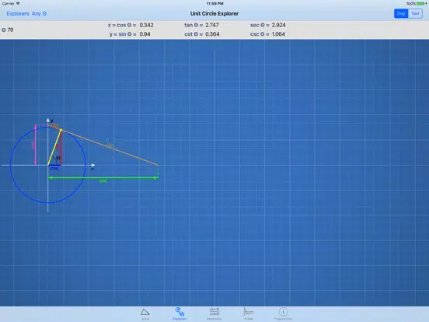Click the y-axis arrowhead
This screenshot has height=322, width=429.
pos(48,120)
